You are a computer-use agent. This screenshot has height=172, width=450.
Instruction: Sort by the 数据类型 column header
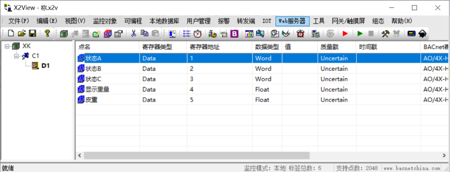(x=267, y=47)
